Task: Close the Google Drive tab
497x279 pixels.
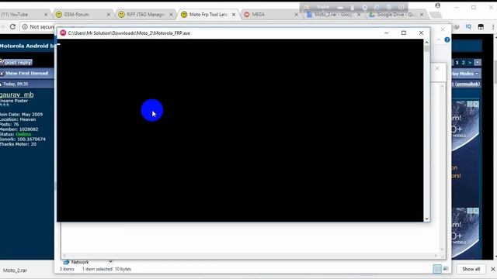Action: 422,15
